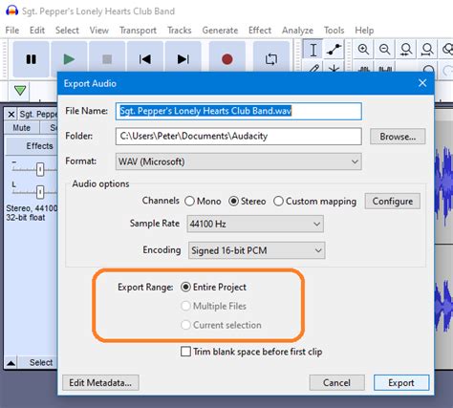Mute the Sgt. Pepper track
The width and height of the screenshot is (453, 408).
click(x=22, y=128)
